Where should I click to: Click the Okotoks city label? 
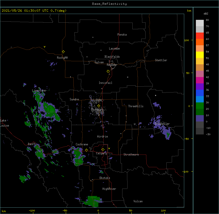105,178
